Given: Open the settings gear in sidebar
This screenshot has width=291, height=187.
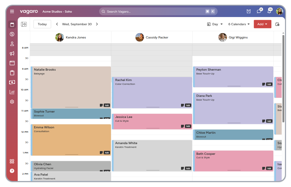Looking at the screenshot, I should point(12,102).
